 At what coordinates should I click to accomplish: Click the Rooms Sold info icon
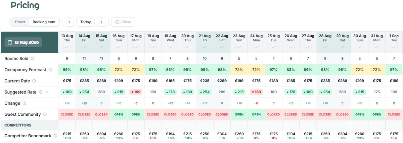pos(33,59)
